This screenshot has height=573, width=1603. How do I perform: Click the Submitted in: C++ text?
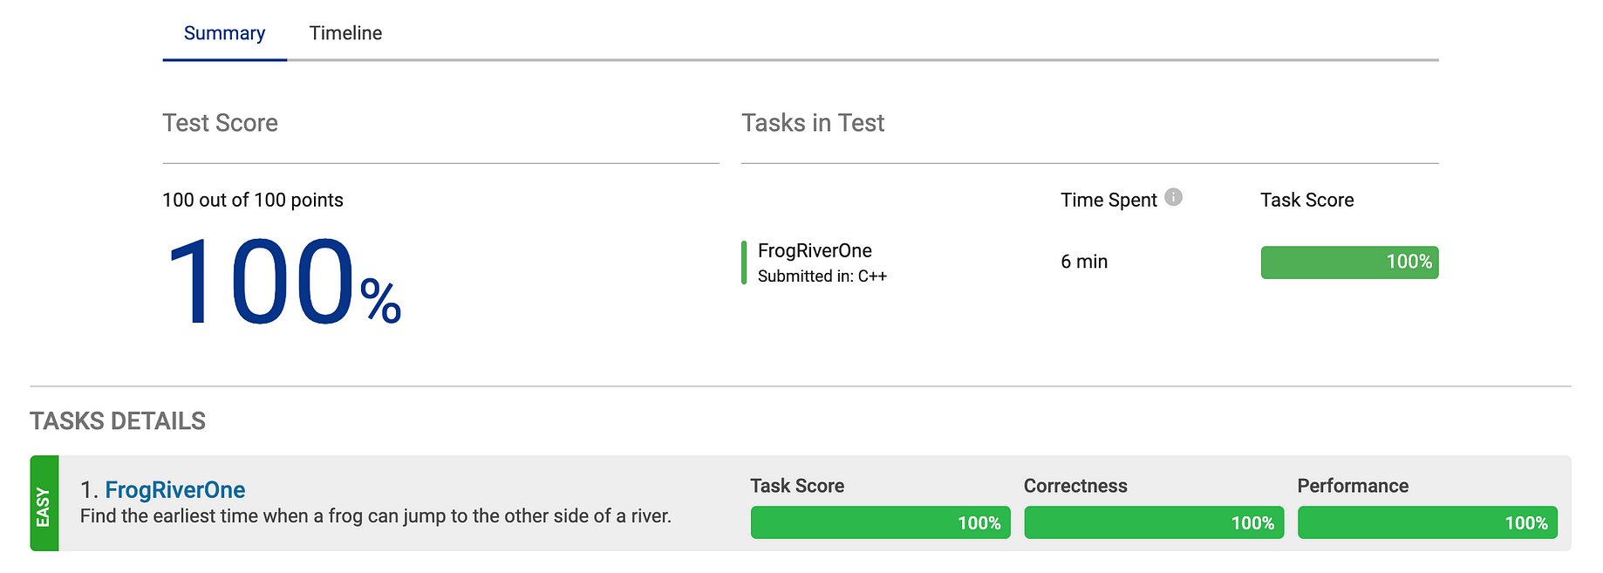click(x=822, y=276)
